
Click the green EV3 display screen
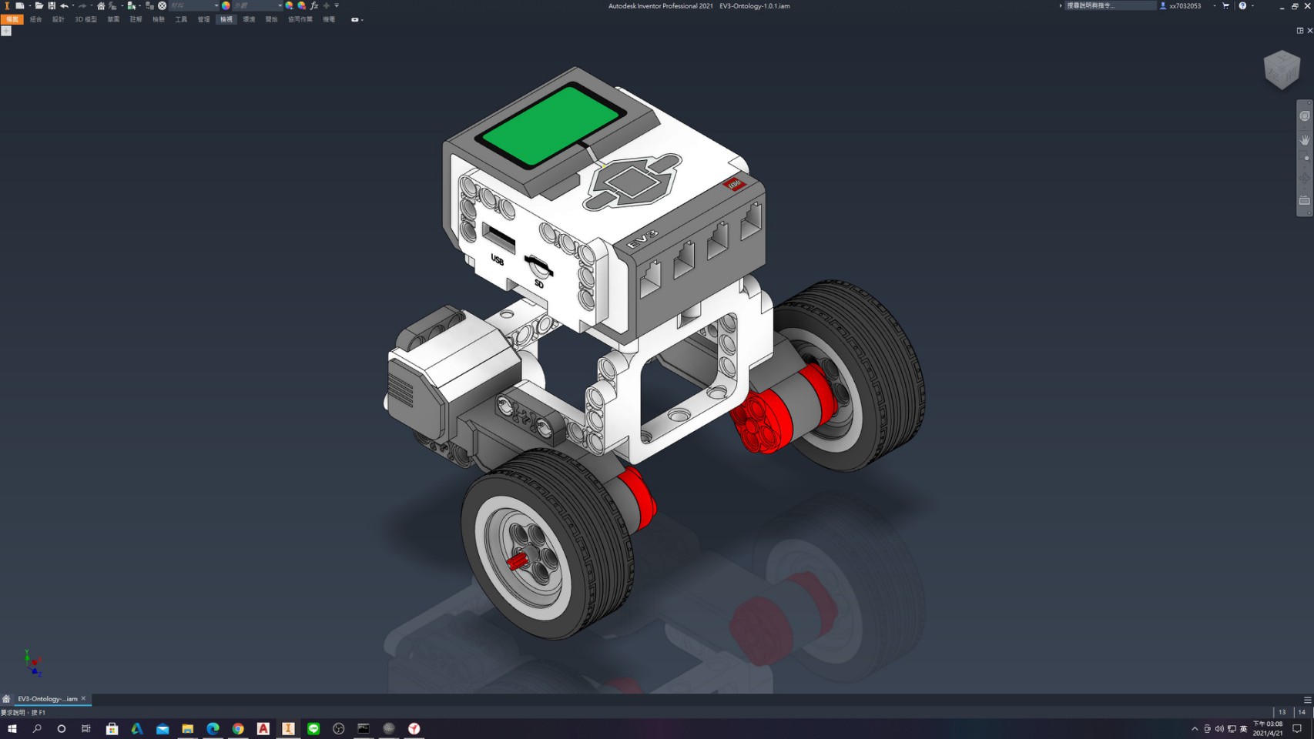click(x=549, y=125)
